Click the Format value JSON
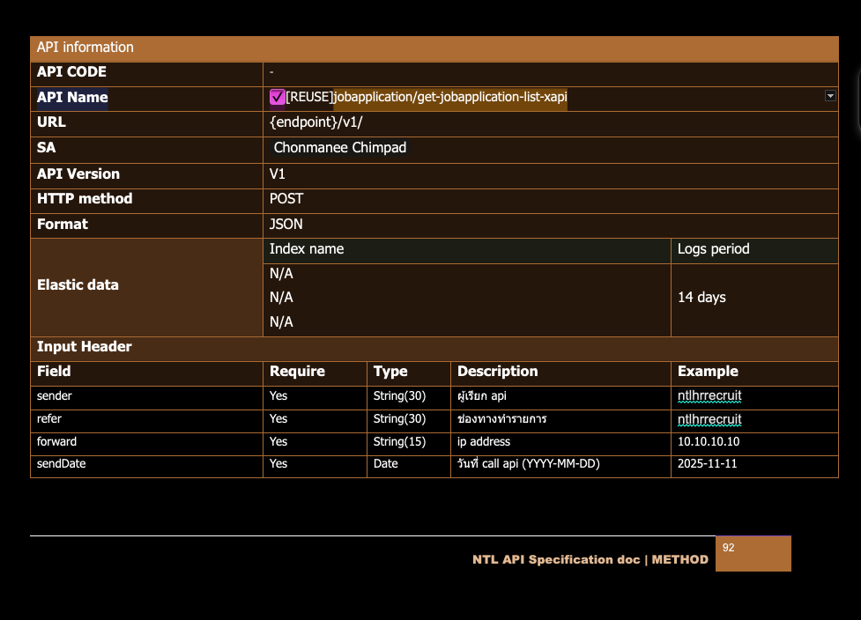Image resolution: width=861 pixels, height=620 pixels. [x=286, y=225]
